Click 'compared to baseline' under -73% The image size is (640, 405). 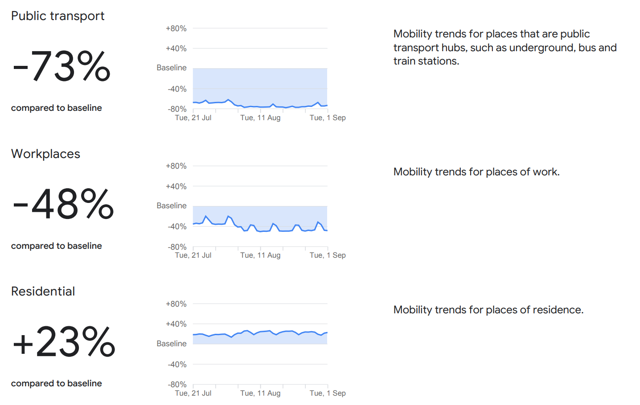click(57, 108)
